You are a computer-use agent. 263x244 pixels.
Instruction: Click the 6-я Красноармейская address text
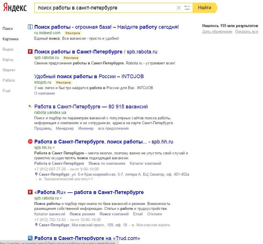coord(114,174)
